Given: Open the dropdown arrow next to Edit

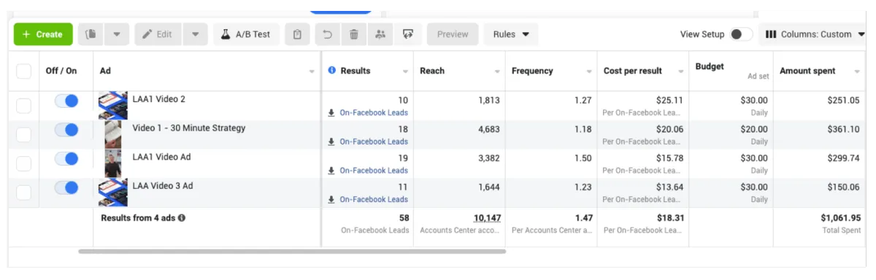Looking at the screenshot, I should tap(195, 34).
